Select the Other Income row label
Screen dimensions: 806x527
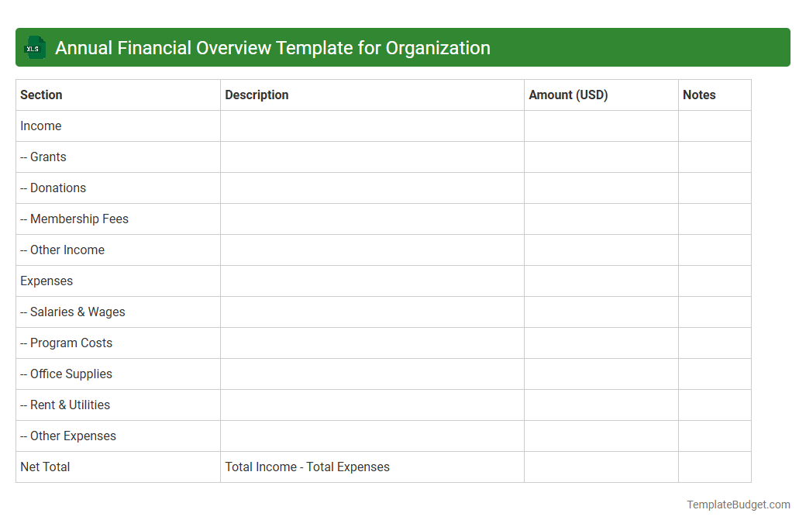62,250
